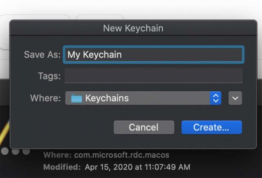262x178 pixels.
Task: Click the Keychains folder icon
Action: [x=77, y=99]
